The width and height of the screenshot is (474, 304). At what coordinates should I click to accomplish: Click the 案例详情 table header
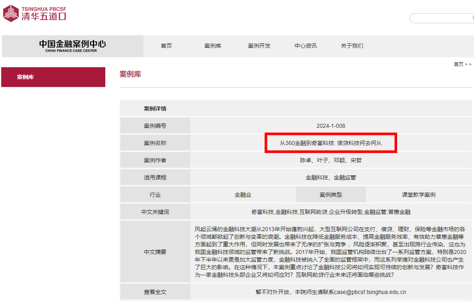155,109
